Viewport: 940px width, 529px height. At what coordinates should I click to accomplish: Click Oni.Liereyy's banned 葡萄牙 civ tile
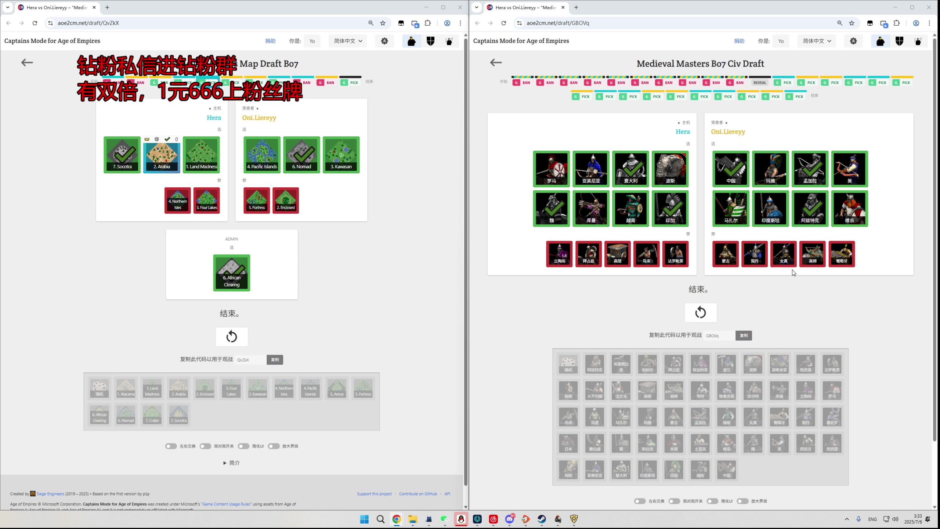(x=842, y=254)
